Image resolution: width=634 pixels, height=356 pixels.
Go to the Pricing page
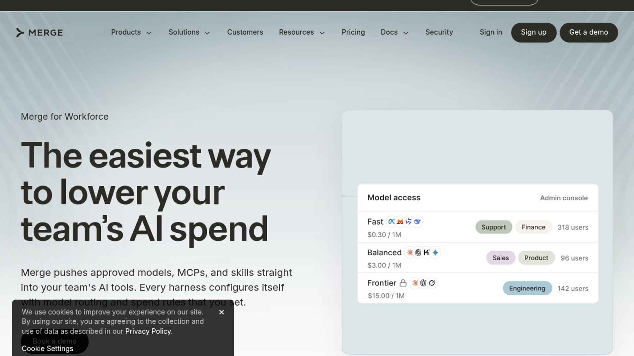point(353,32)
